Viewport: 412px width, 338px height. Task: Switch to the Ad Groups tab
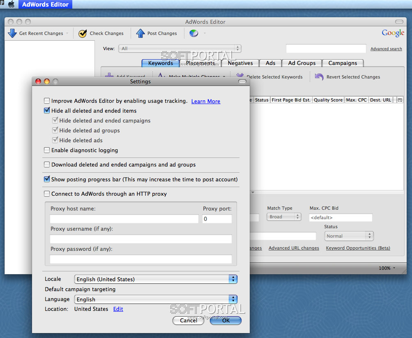(302, 63)
